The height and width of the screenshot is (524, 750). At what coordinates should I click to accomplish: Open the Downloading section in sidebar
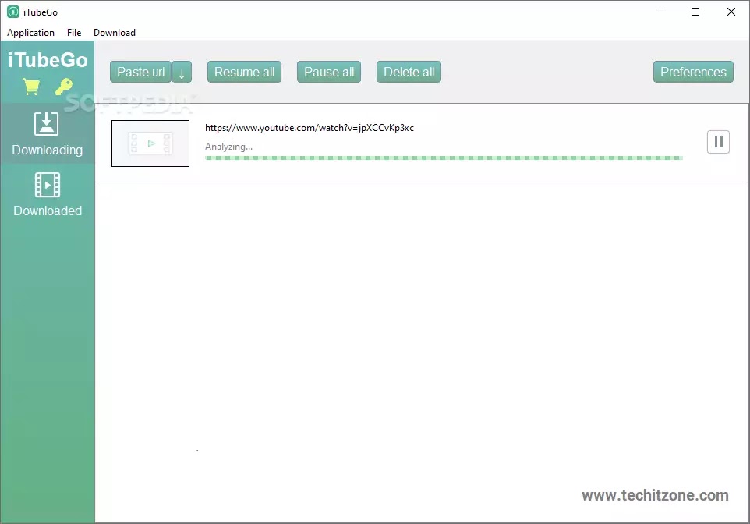point(48,133)
